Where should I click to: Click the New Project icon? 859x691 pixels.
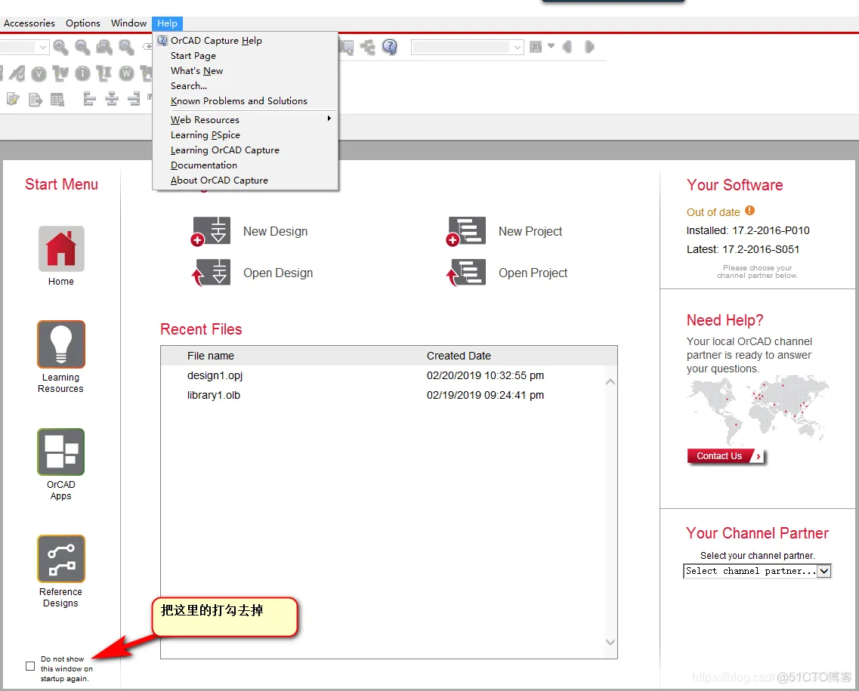(x=465, y=232)
